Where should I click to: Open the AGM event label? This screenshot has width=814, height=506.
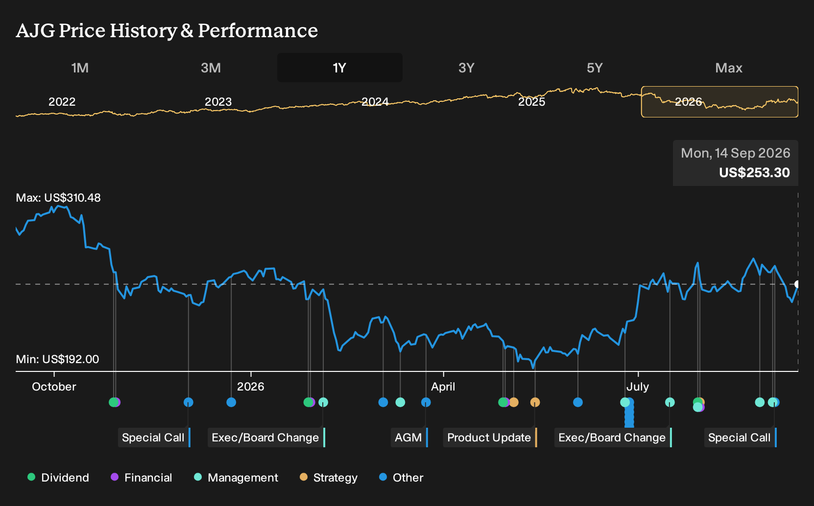pyautogui.click(x=409, y=437)
